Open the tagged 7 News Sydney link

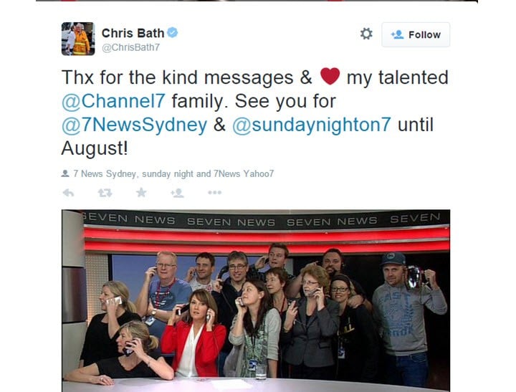tap(105, 173)
